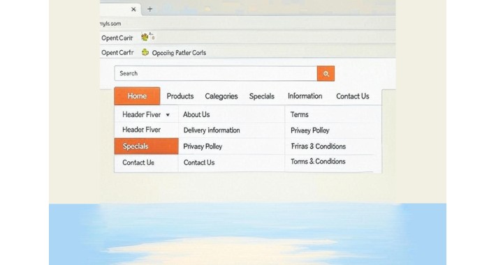Open the Torms & Conditions link
The height and width of the screenshot is (265, 496).
click(x=318, y=161)
